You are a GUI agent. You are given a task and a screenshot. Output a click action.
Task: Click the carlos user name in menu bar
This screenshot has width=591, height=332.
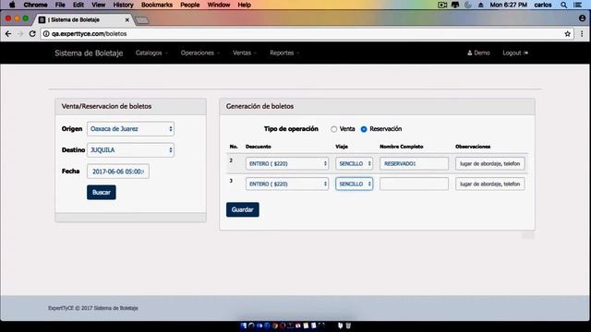pos(543,5)
